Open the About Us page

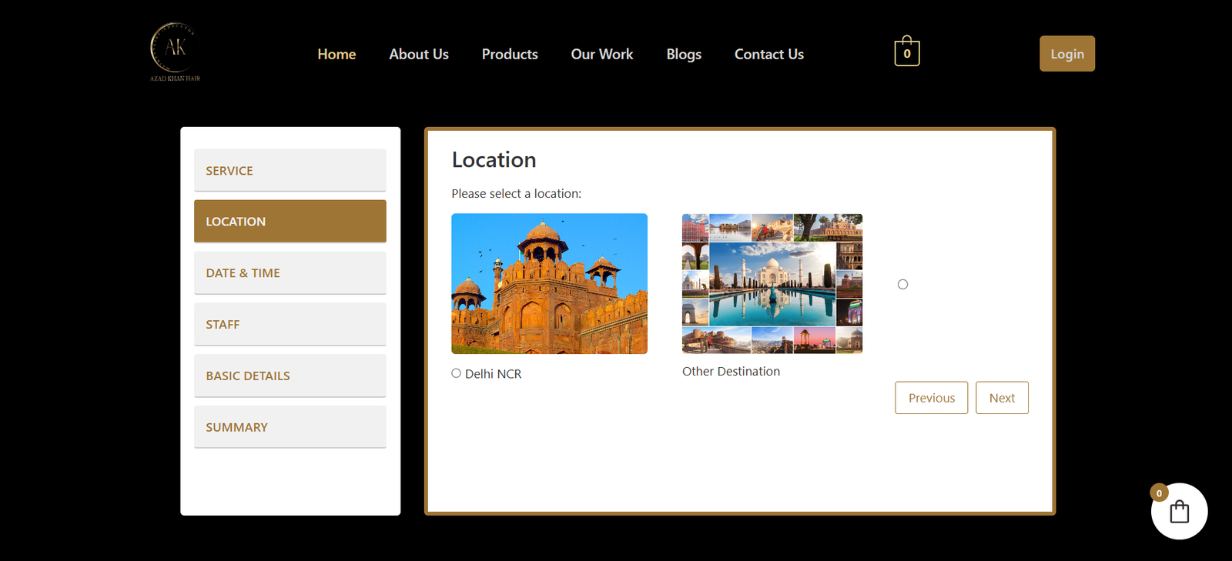(419, 54)
